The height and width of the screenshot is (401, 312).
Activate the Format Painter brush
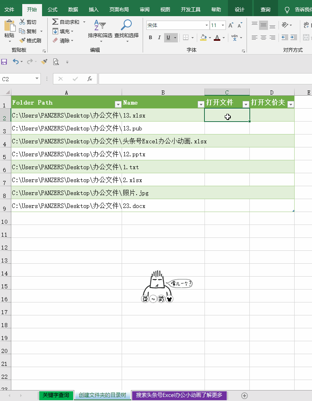23,40
